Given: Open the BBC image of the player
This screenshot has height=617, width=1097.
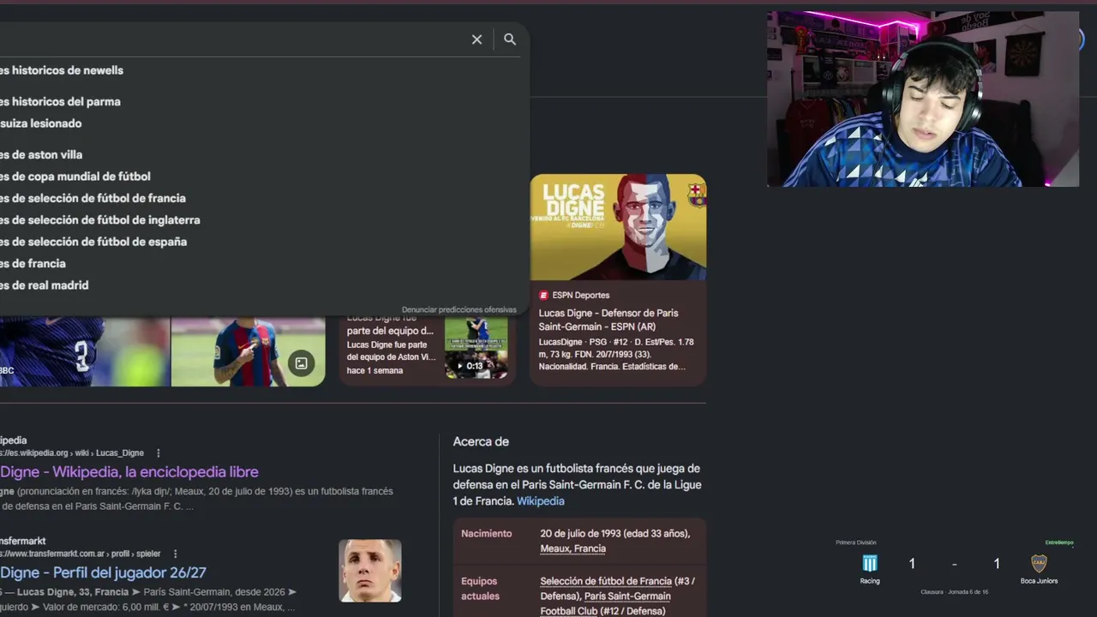Looking at the screenshot, I should [84, 351].
